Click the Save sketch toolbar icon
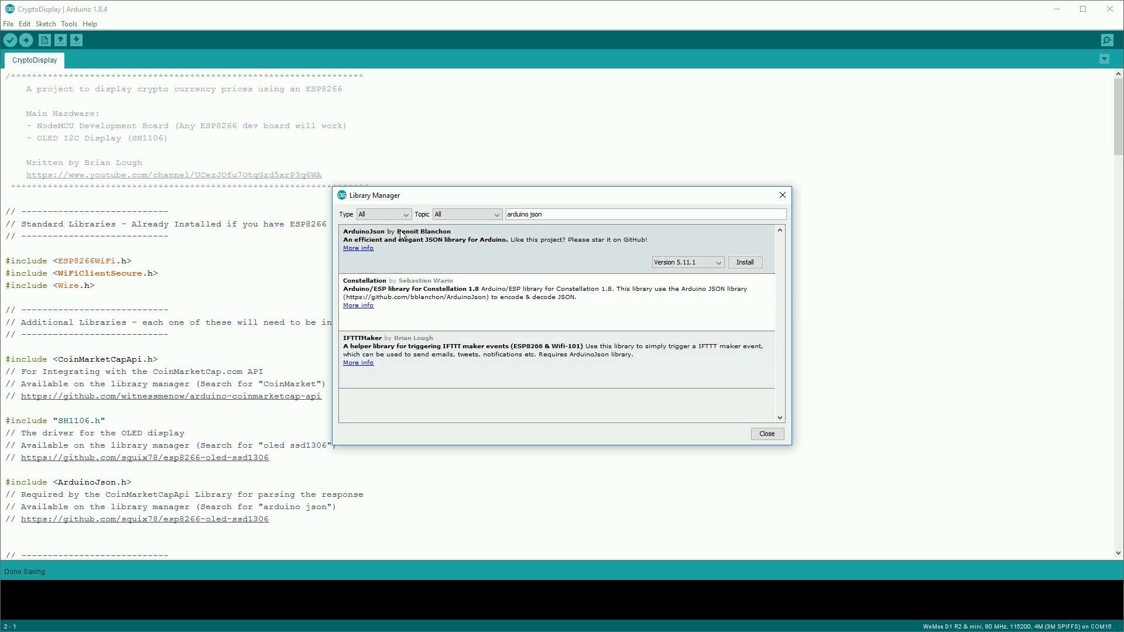 77,40
